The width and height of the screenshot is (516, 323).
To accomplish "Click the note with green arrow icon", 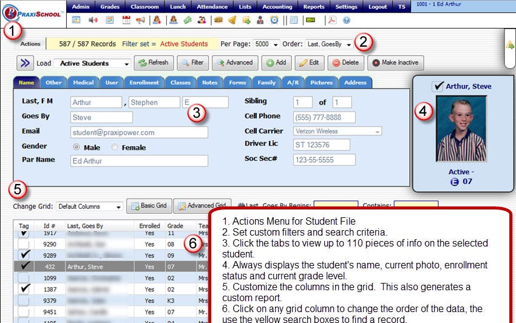I will 246,20.
